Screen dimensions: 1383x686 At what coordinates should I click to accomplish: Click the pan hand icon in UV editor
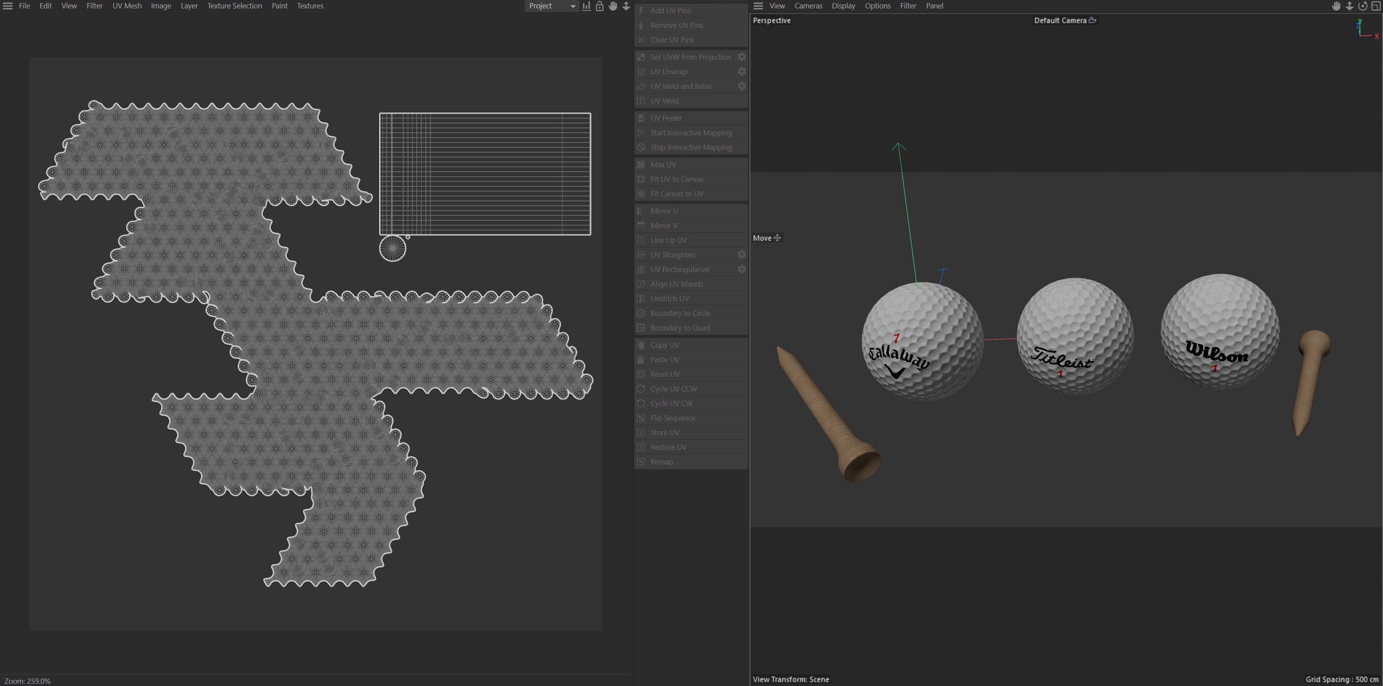click(613, 6)
